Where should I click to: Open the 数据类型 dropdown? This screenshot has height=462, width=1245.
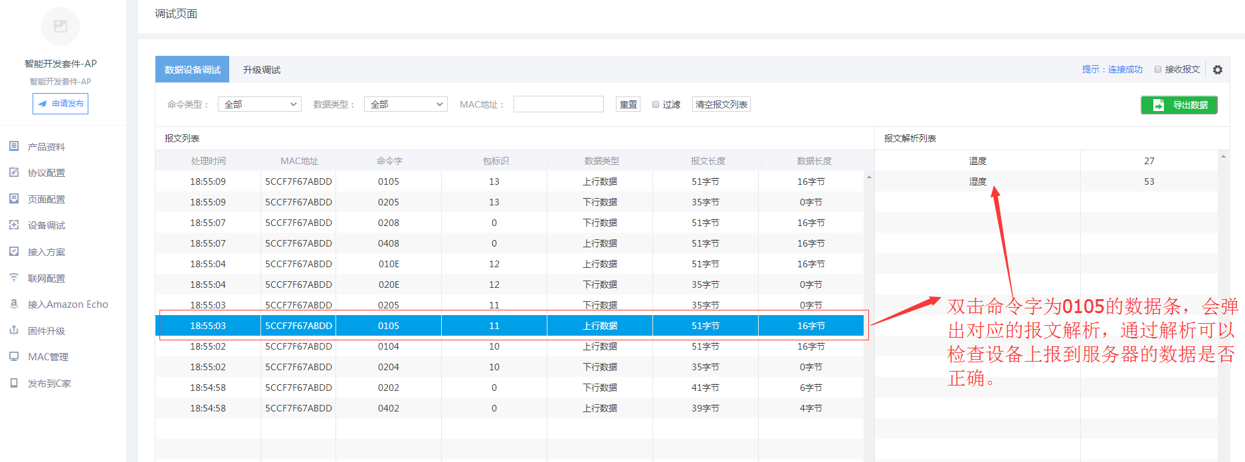point(406,104)
